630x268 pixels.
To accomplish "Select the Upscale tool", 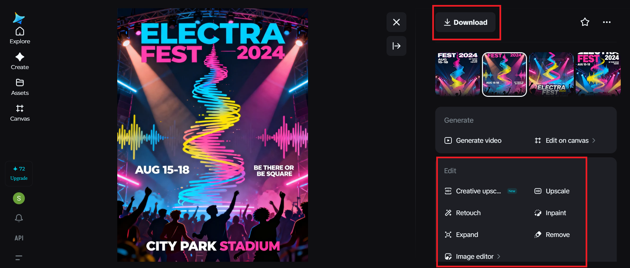I will [557, 191].
